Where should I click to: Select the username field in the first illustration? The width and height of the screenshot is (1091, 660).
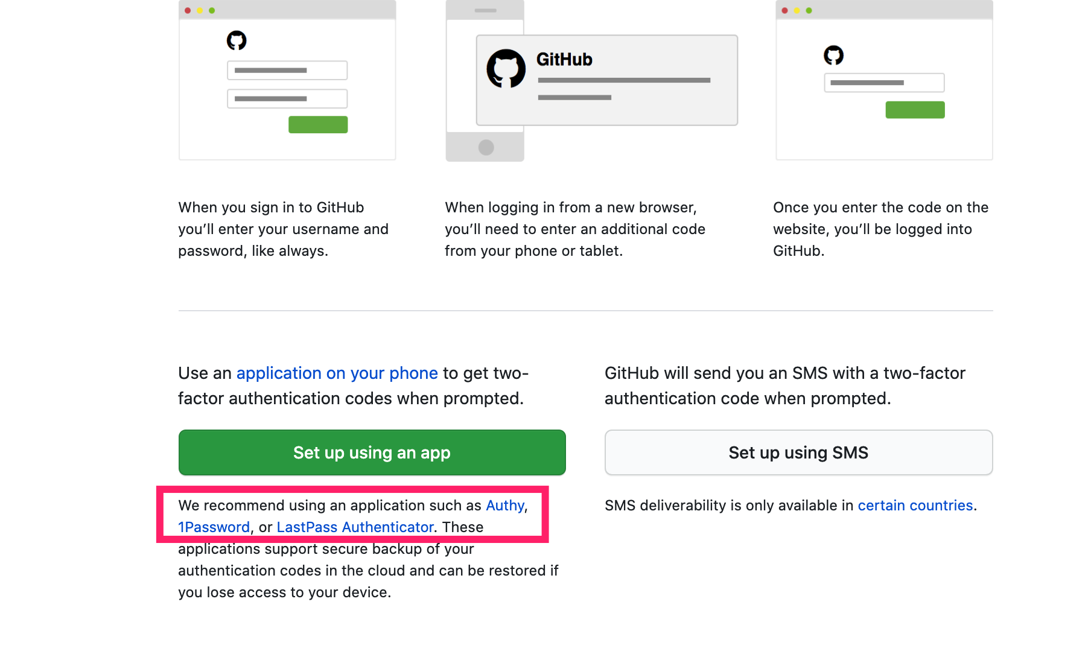(x=287, y=70)
